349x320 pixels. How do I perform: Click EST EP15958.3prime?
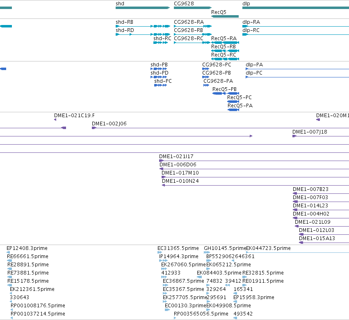(235, 302)
